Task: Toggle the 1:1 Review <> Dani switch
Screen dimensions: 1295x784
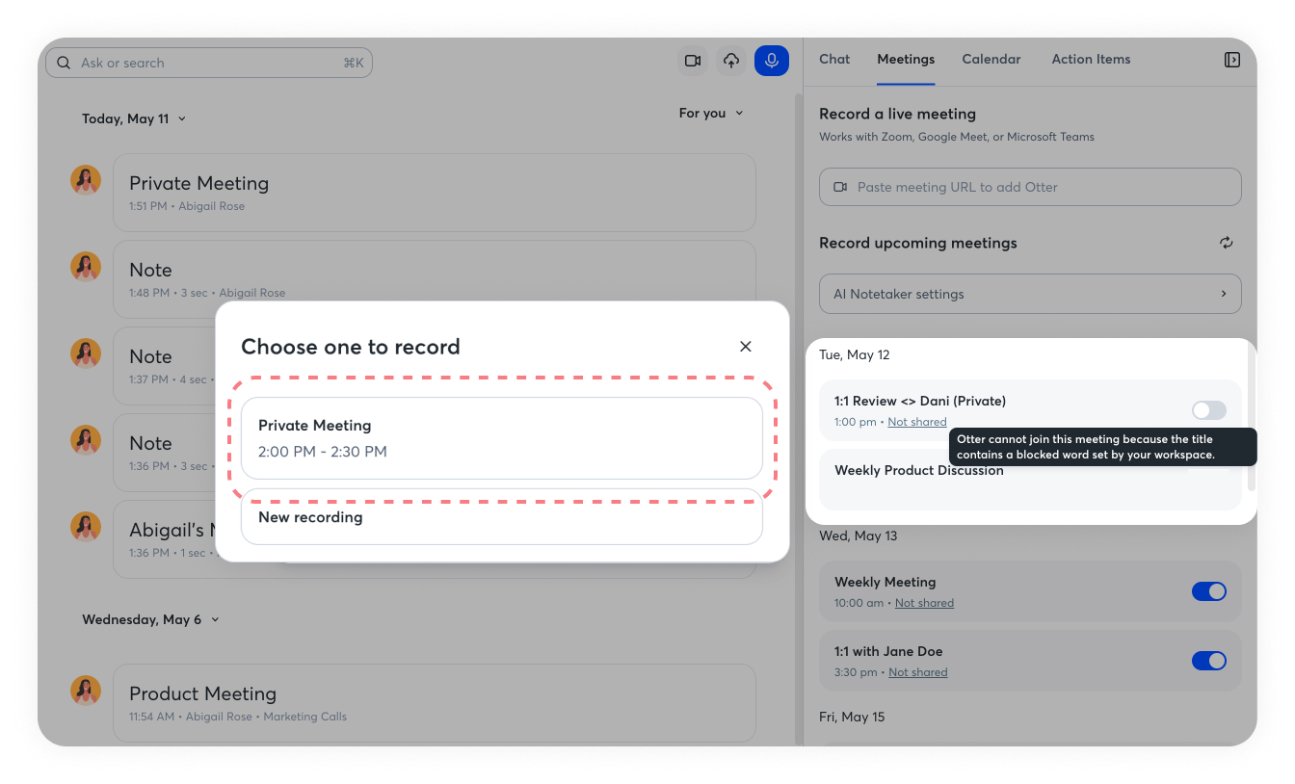Action: tap(1208, 410)
